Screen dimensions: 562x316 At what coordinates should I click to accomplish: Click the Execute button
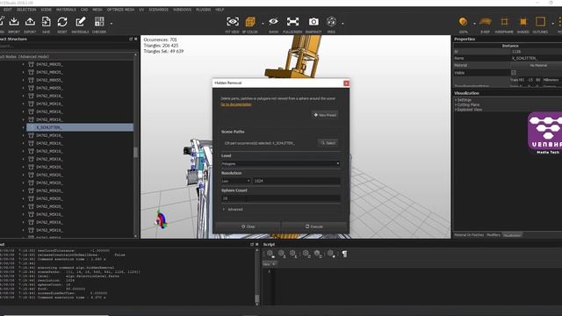pos(314,226)
